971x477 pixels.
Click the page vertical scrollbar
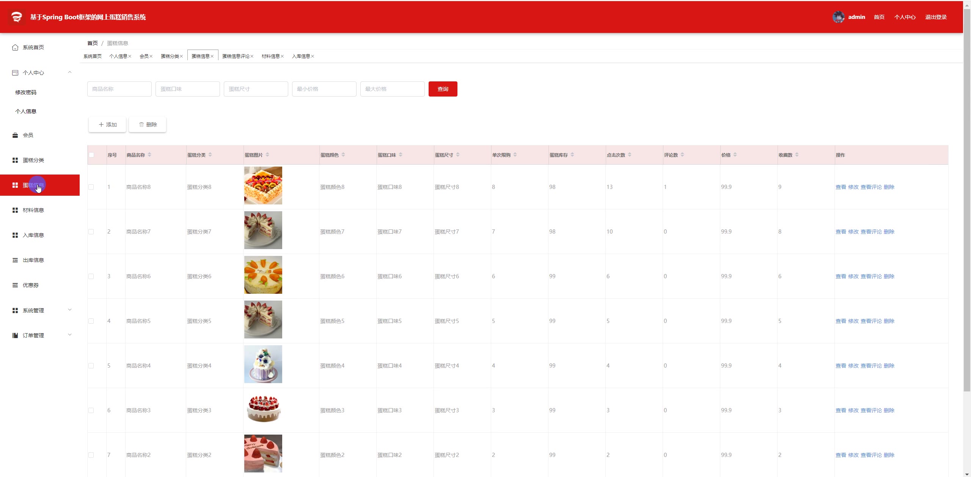(967, 201)
